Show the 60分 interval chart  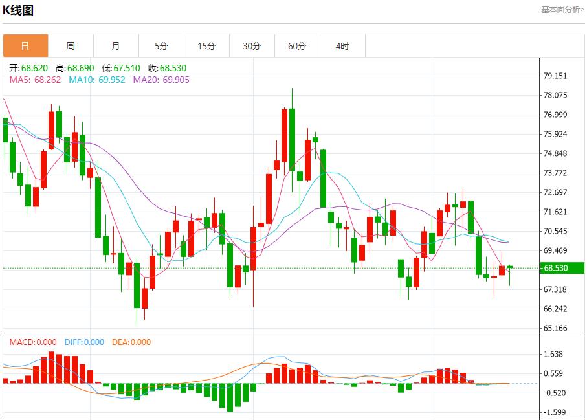297,46
